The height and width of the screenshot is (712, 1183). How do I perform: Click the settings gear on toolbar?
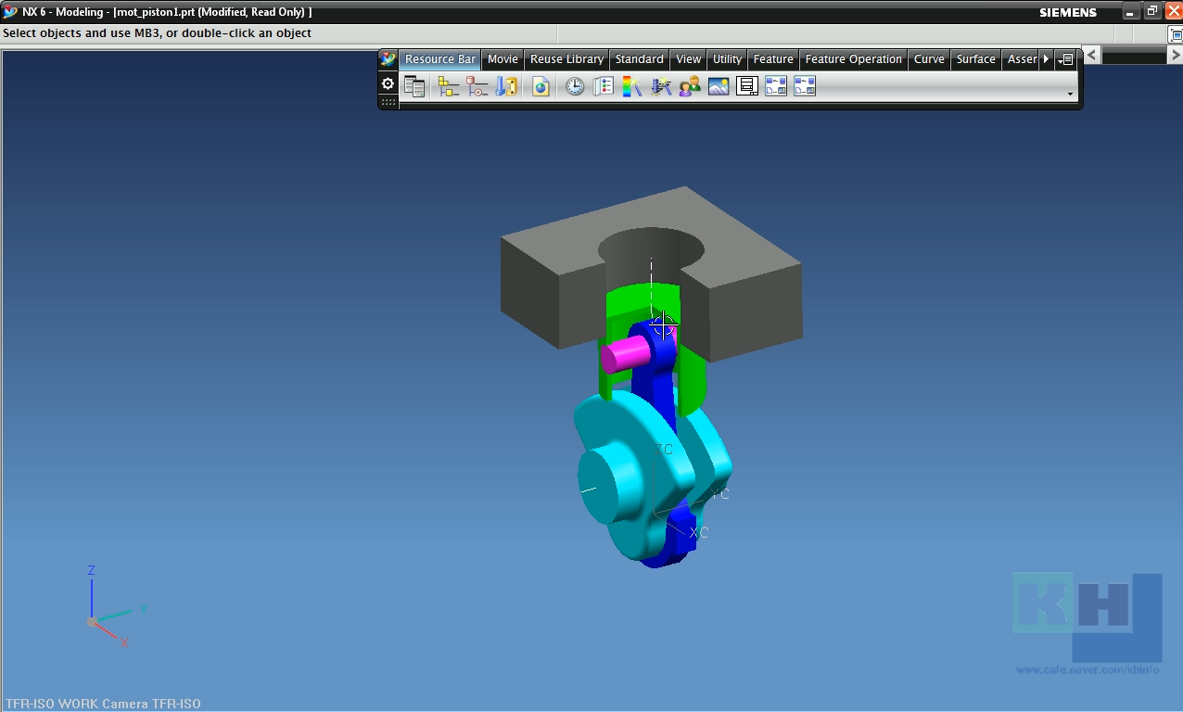tap(388, 83)
